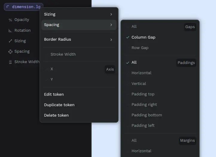Screen dimensions: 216x157
Task: Choose Edit token from context menu
Action: pos(54,94)
